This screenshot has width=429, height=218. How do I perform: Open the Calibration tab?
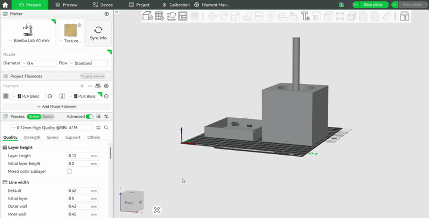coord(176,5)
